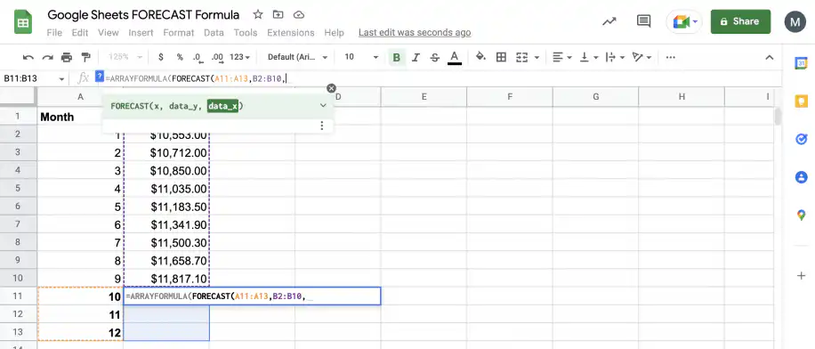Open the Data menu

pos(214,33)
